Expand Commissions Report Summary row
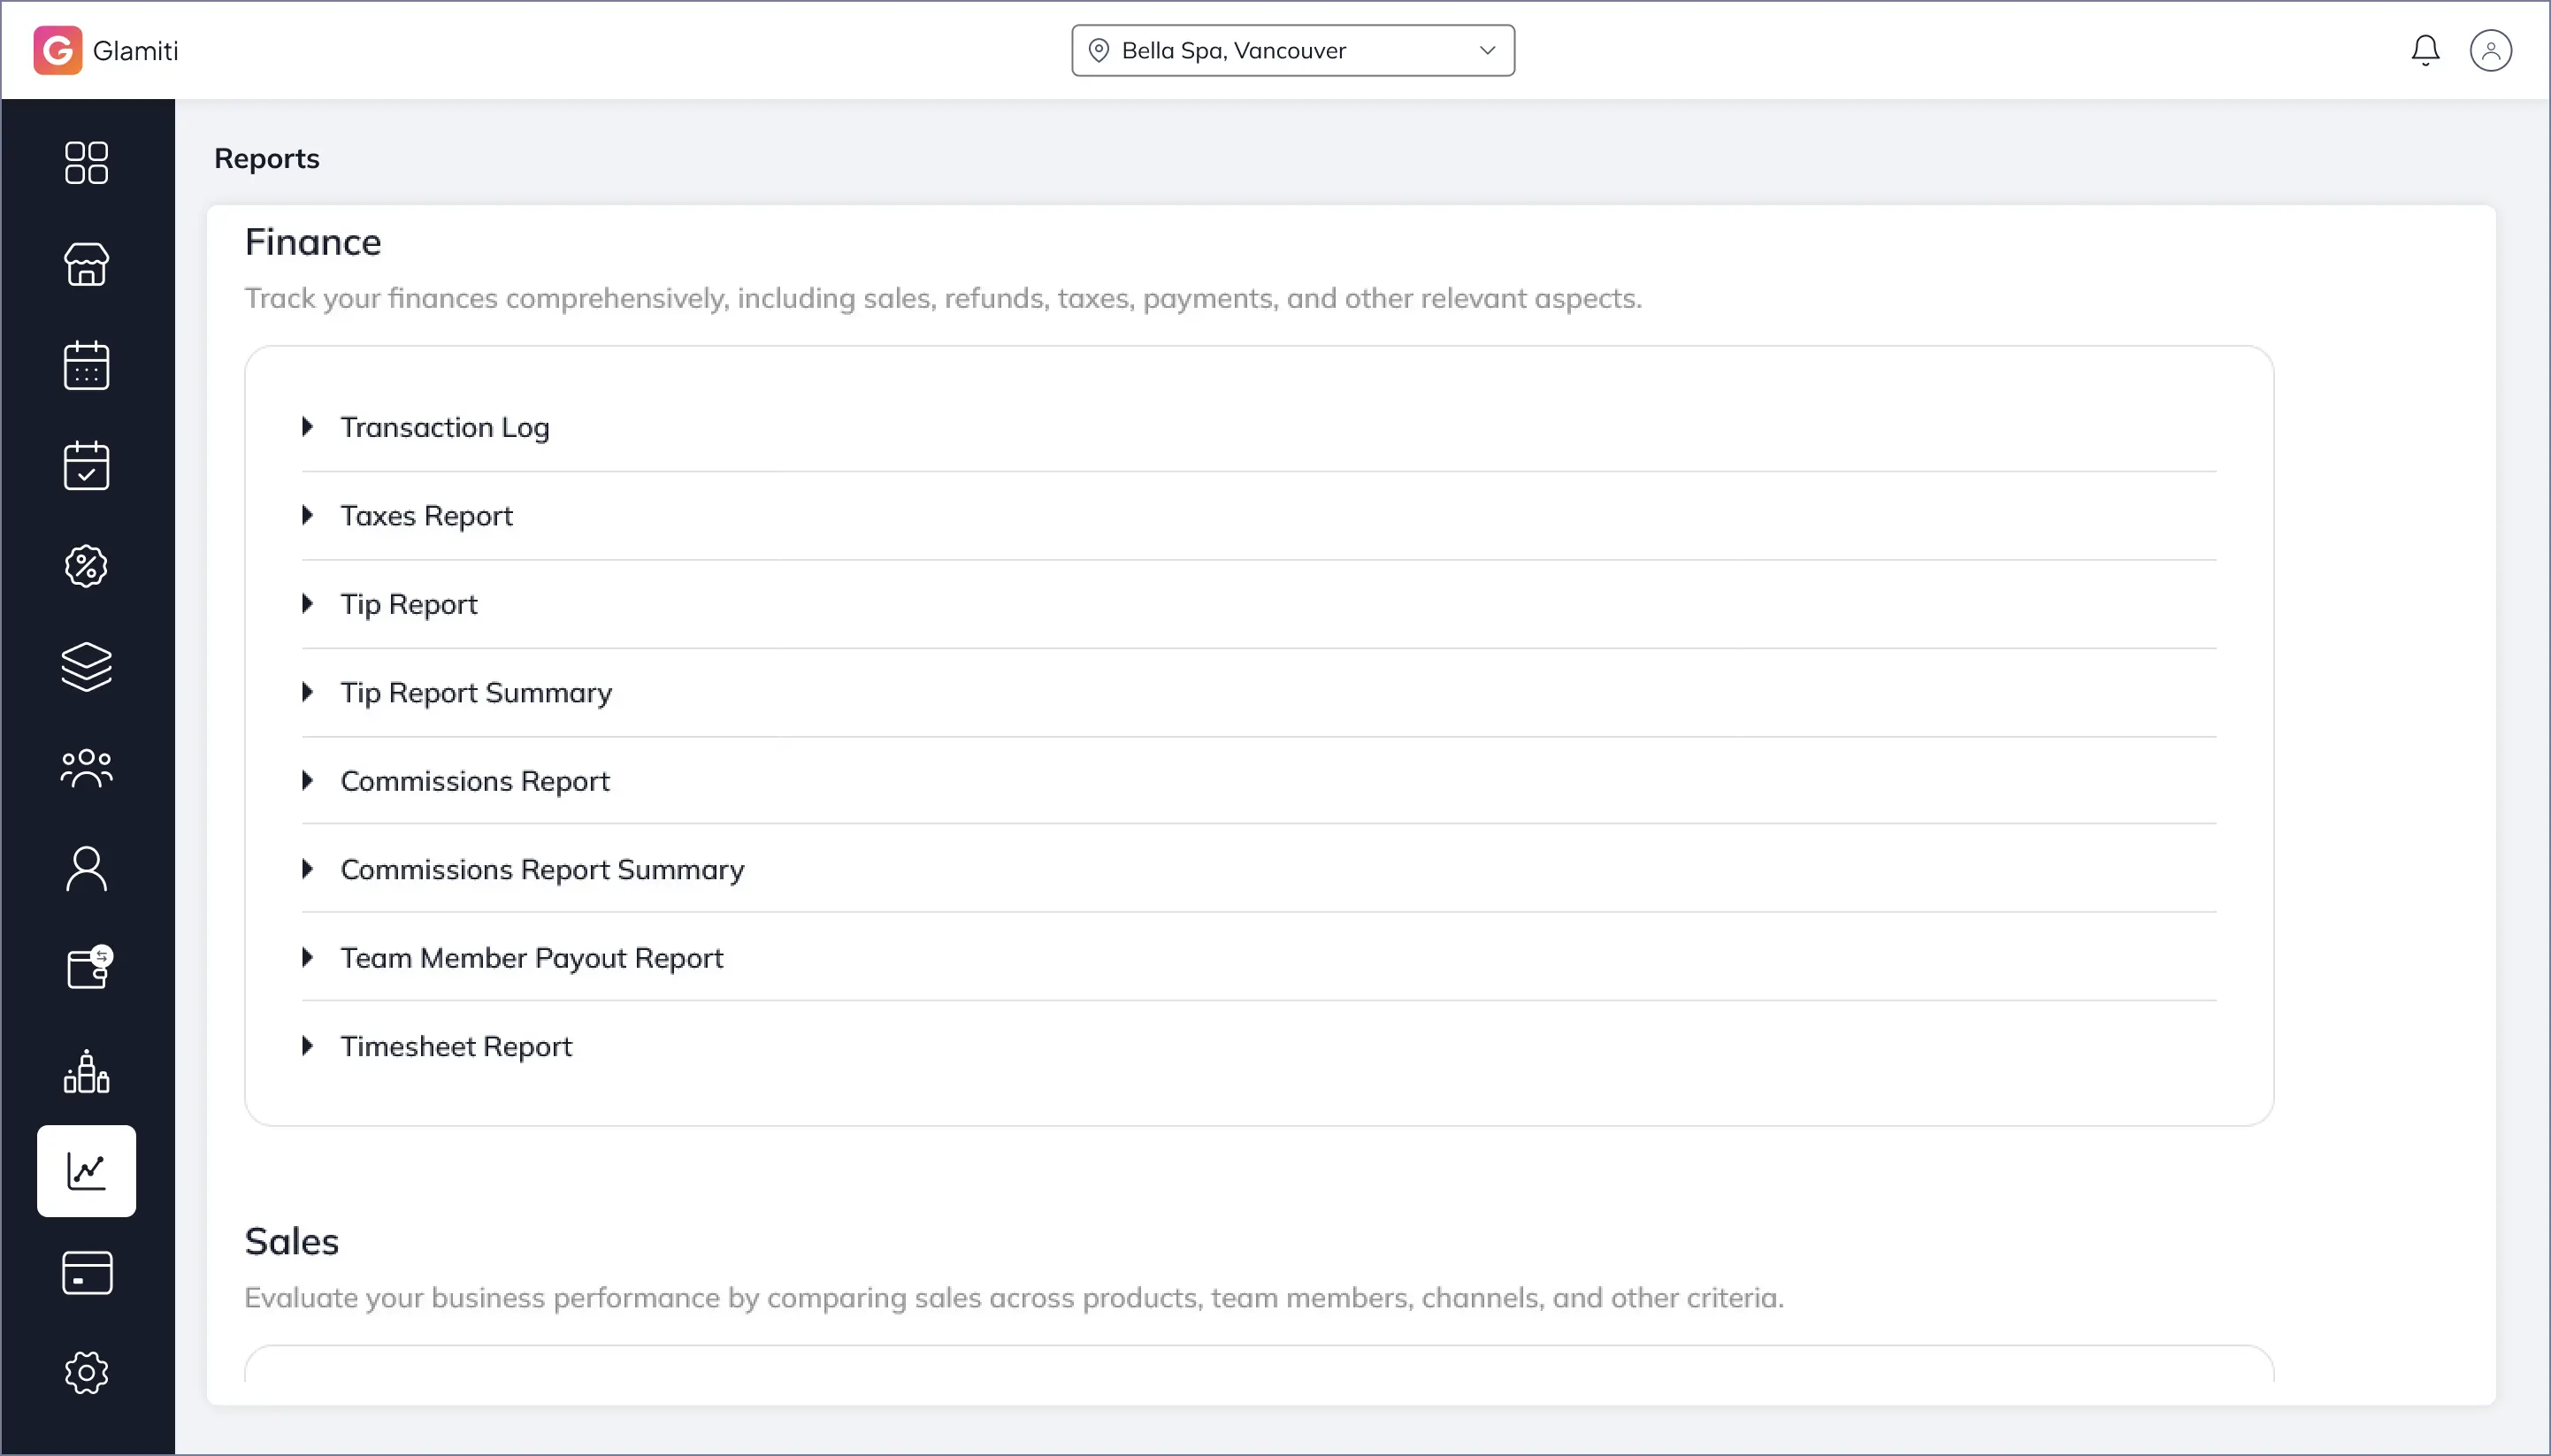2551x1456 pixels. (x=542, y=870)
